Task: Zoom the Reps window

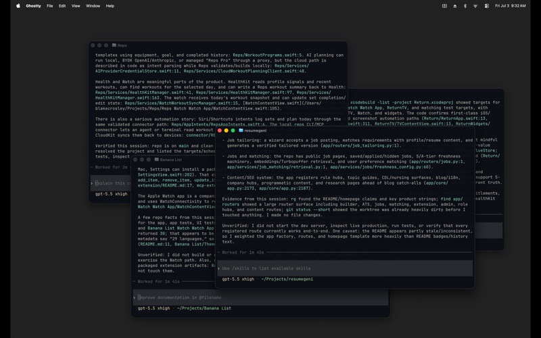Action: [x=106, y=45]
